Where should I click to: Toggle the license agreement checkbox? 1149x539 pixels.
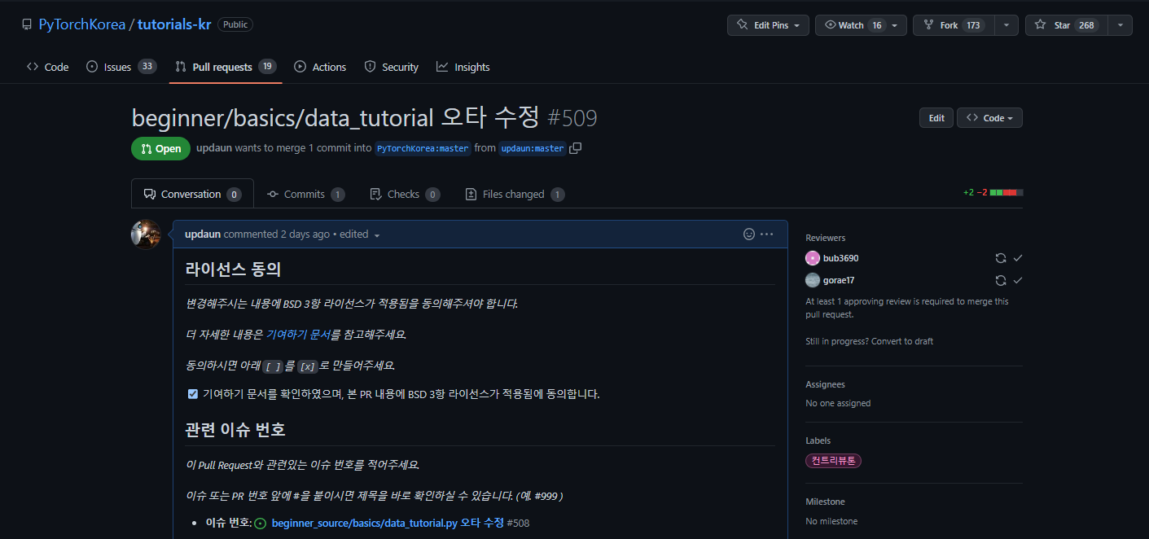193,394
